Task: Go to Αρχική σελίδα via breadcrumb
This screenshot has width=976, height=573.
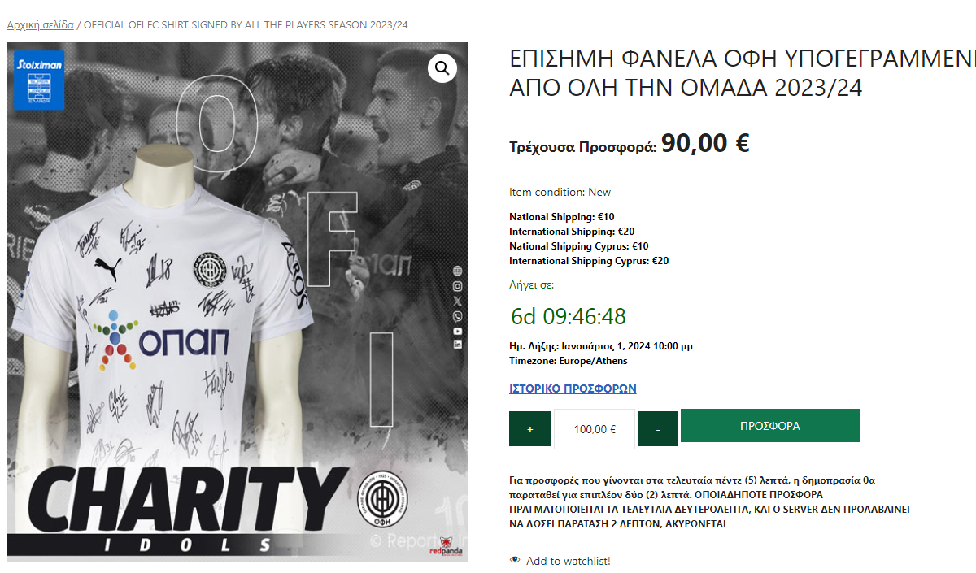Action: [x=41, y=25]
